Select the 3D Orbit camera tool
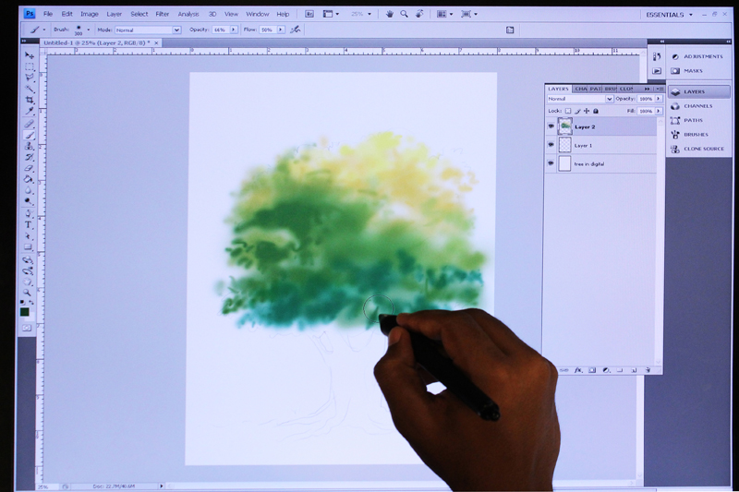This screenshot has width=739, height=492. pyautogui.click(x=29, y=271)
